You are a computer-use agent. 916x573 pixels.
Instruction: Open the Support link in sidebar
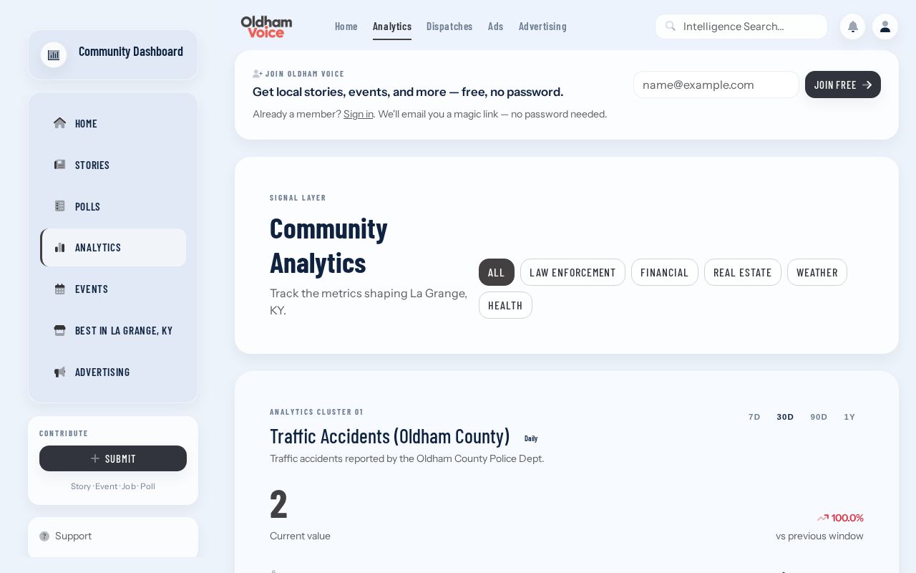73,536
